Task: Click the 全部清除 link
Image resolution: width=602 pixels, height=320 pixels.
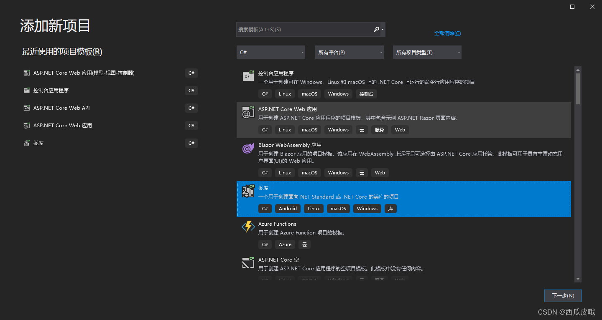Action: click(x=448, y=33)
